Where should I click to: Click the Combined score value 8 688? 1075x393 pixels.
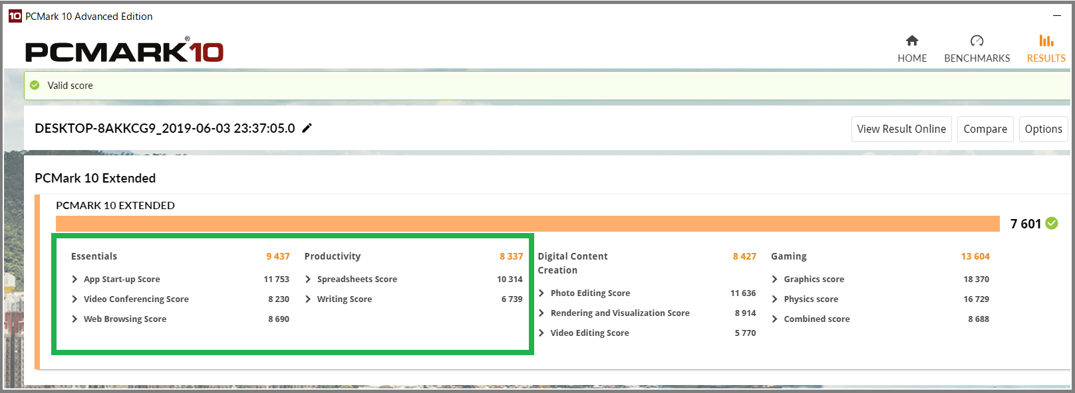click(979, 319)
